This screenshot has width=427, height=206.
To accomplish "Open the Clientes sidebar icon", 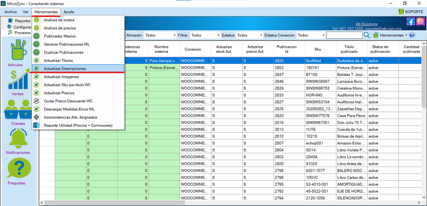I will 18,109.
